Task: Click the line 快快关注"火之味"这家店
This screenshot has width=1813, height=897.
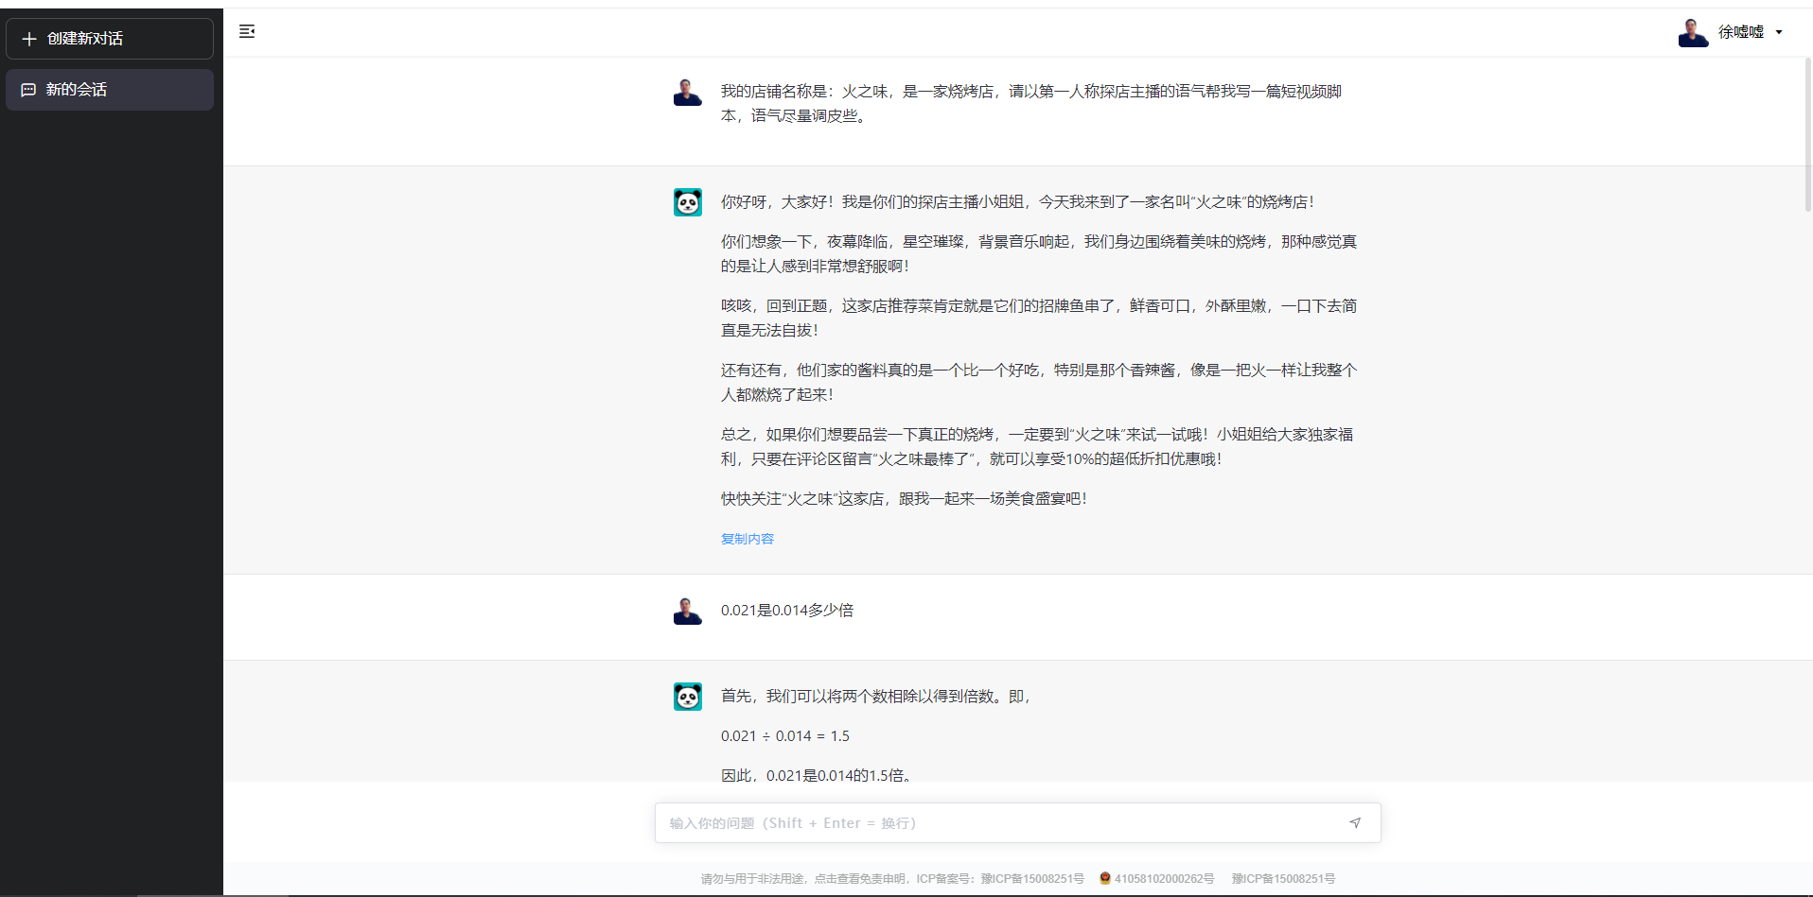Action: (x=904, y=499)
